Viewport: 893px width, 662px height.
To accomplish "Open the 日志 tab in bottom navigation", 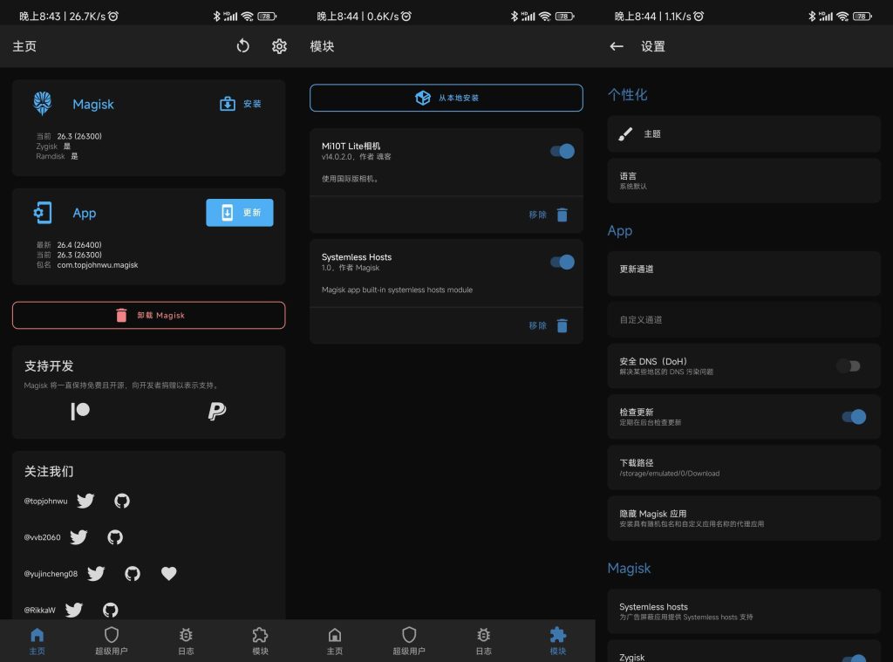I will pyautogui.click(x=185, y=639).
